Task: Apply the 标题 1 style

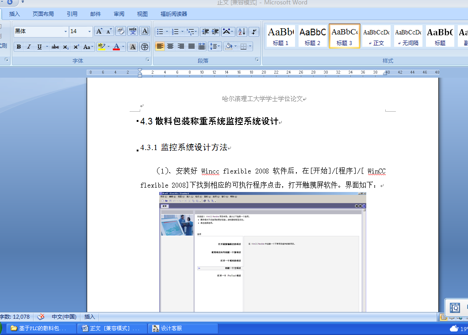Action: (x=280, y=36)
